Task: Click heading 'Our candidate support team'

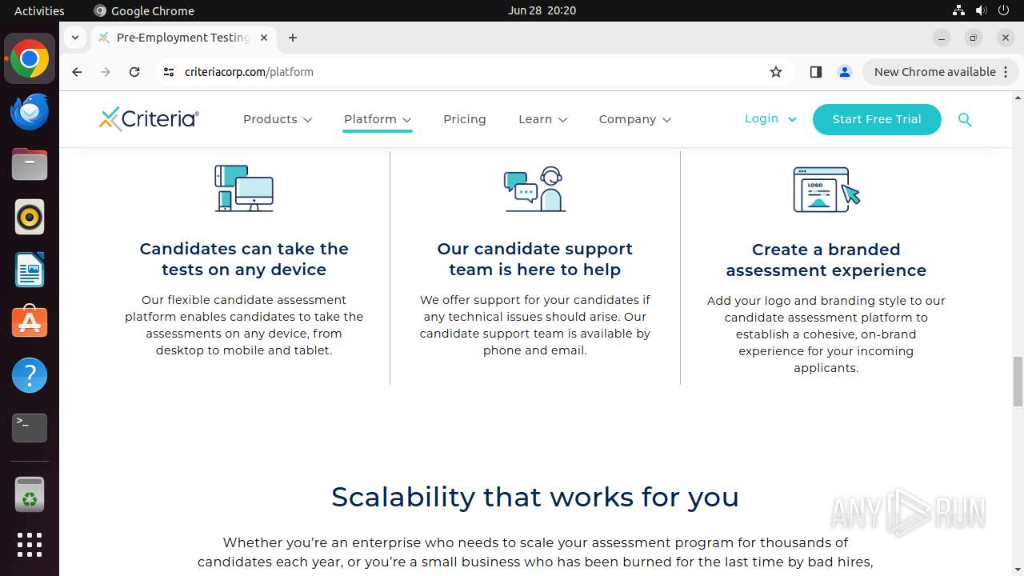Action: 534,259
